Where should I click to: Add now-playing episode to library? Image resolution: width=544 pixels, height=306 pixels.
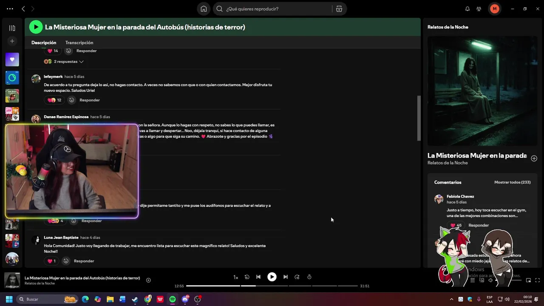(148, 280)
